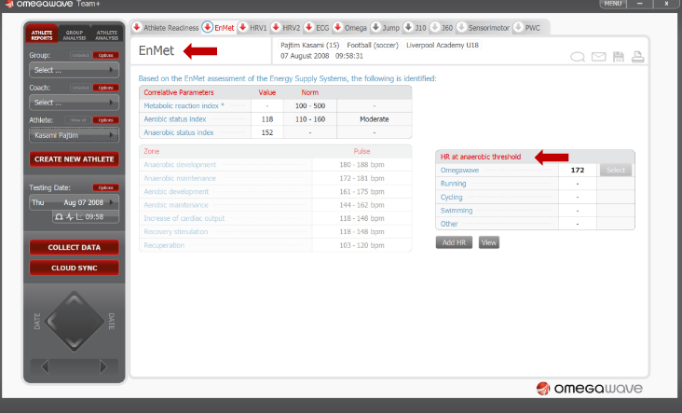The width and height of the screenshot is (682, 413).
Task: Click the EnMet circled arrow icon
Action: click(x=208, y=27)
